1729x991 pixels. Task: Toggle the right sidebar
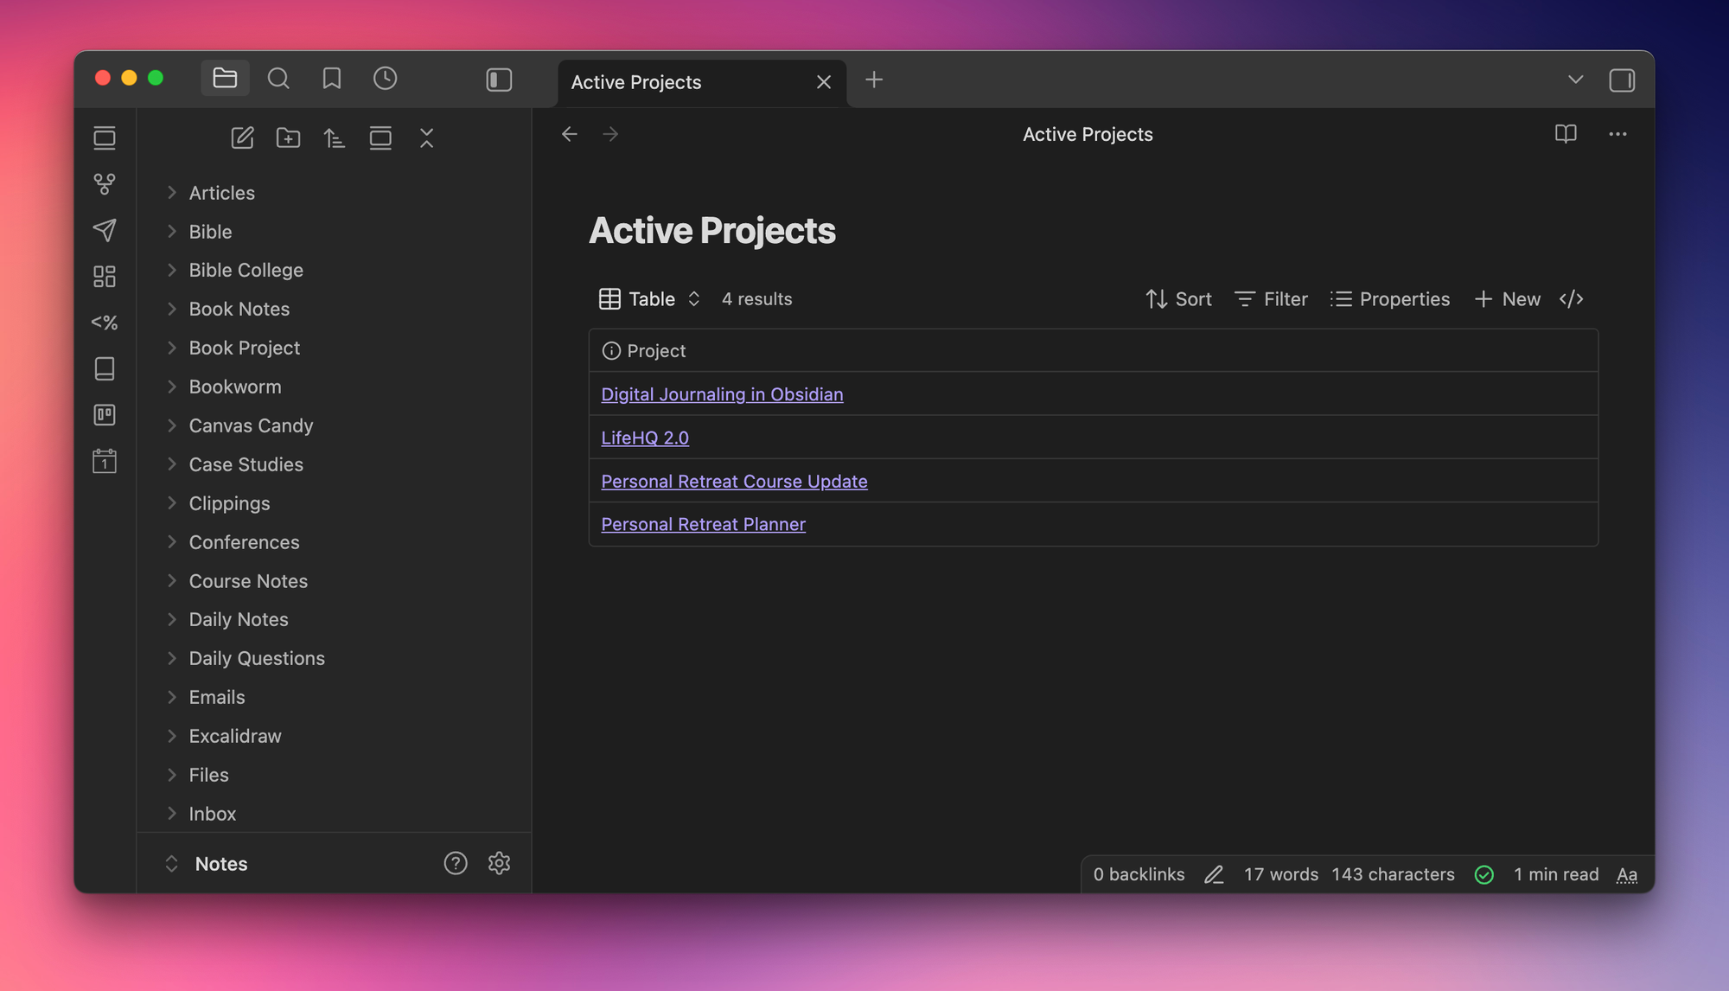pos(1621,80)
